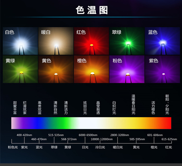Click the 6000-6500nm color temperature label
The image size is (182, 166).
pos(88,135)
